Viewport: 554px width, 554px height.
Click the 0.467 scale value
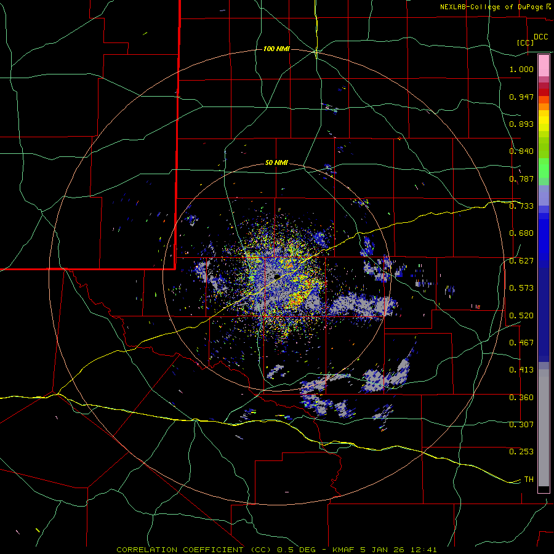pos(521,343)
